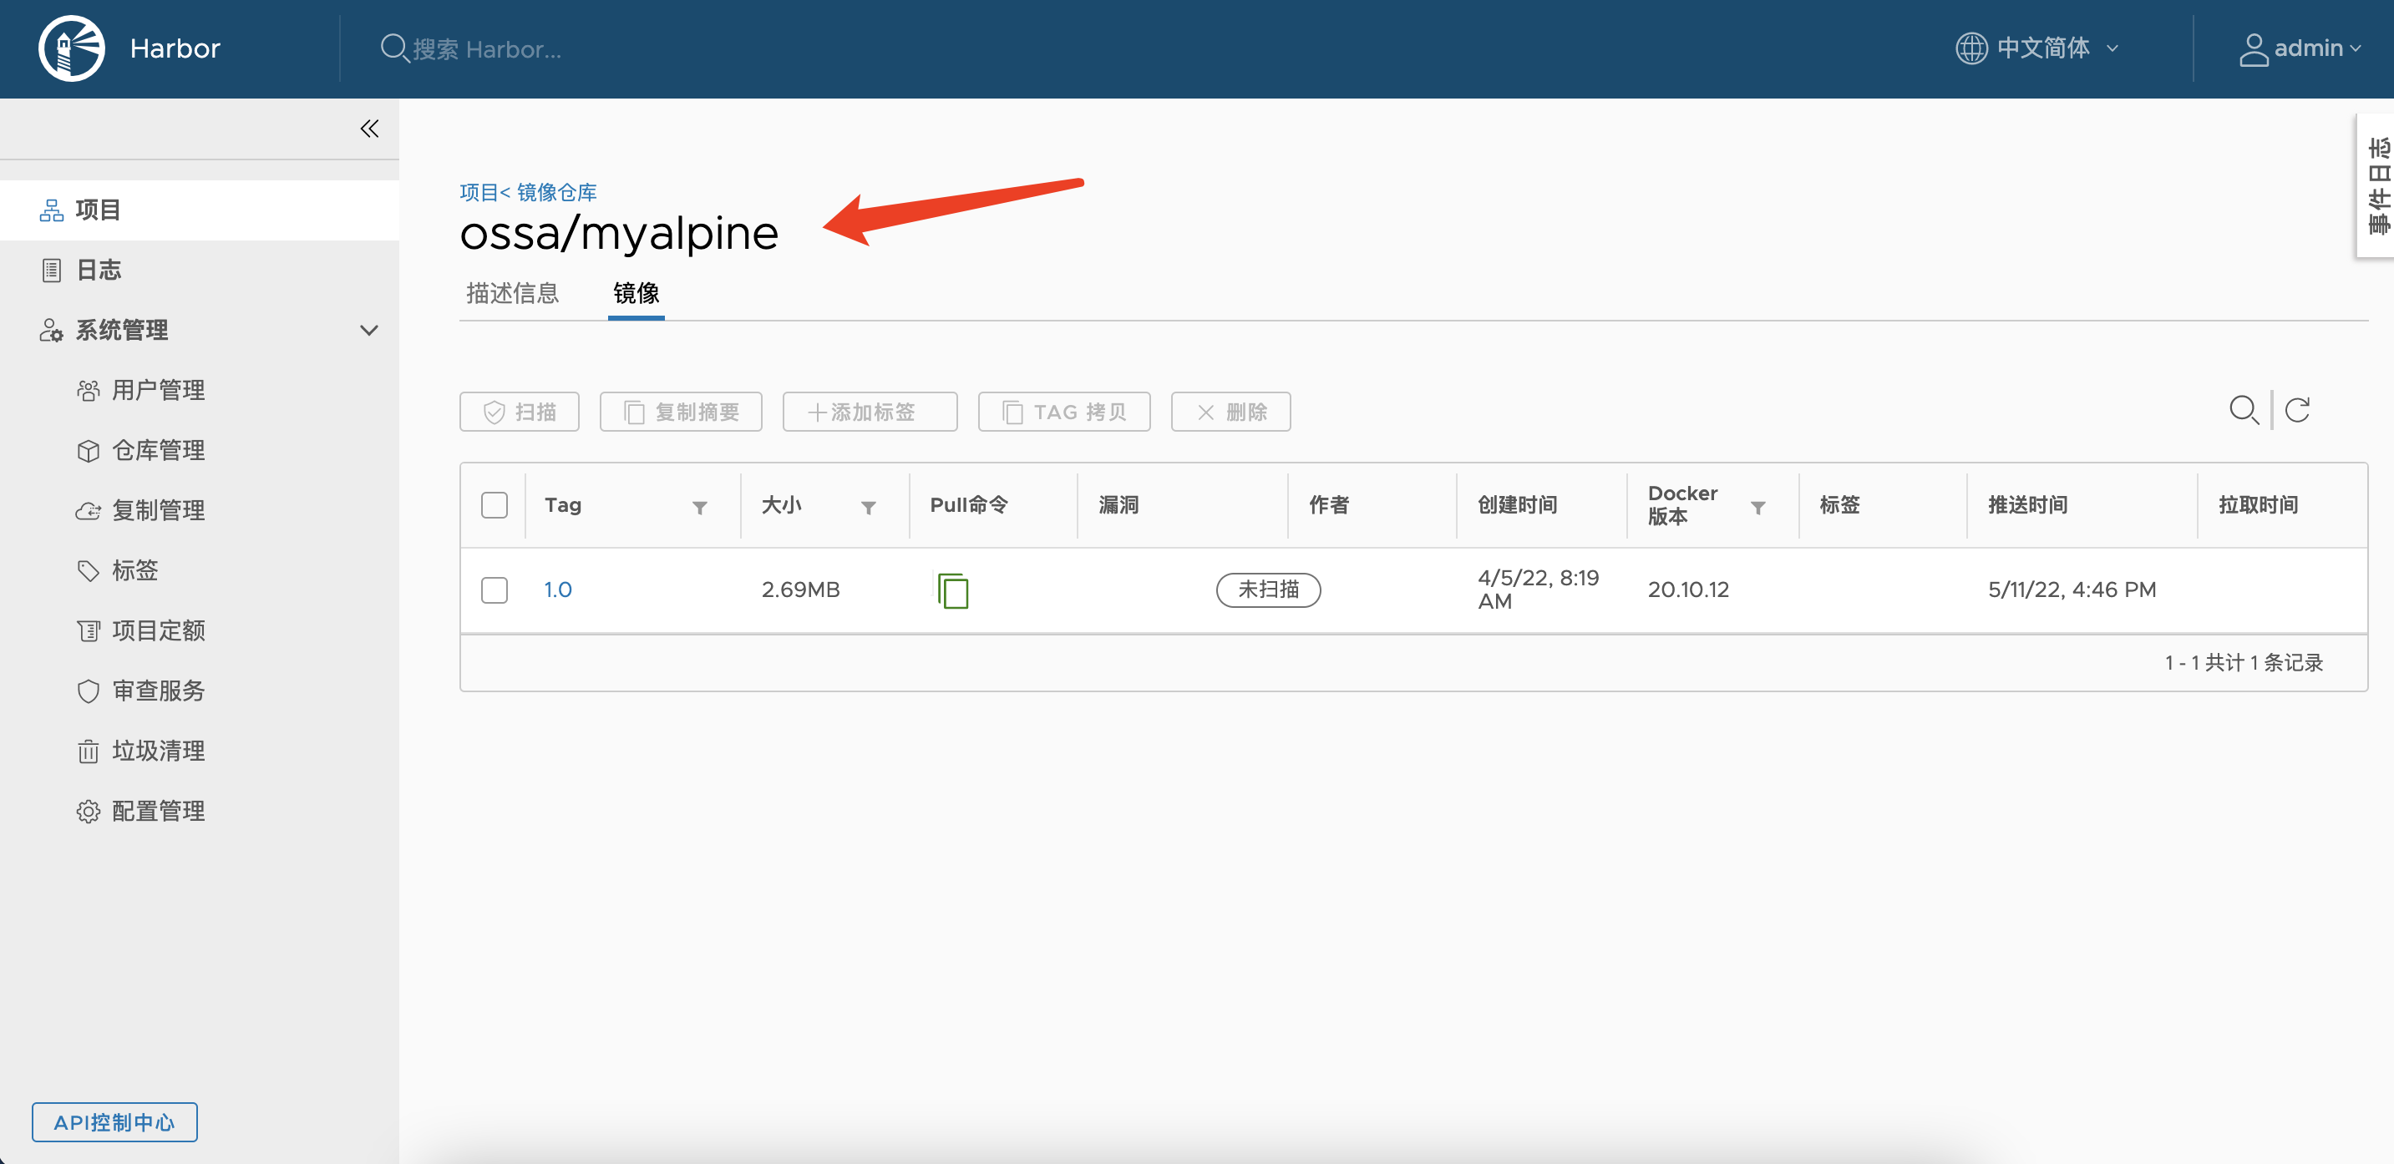
Task: Click the 垃圾清理 trash icon
Action: click(89, 752)
